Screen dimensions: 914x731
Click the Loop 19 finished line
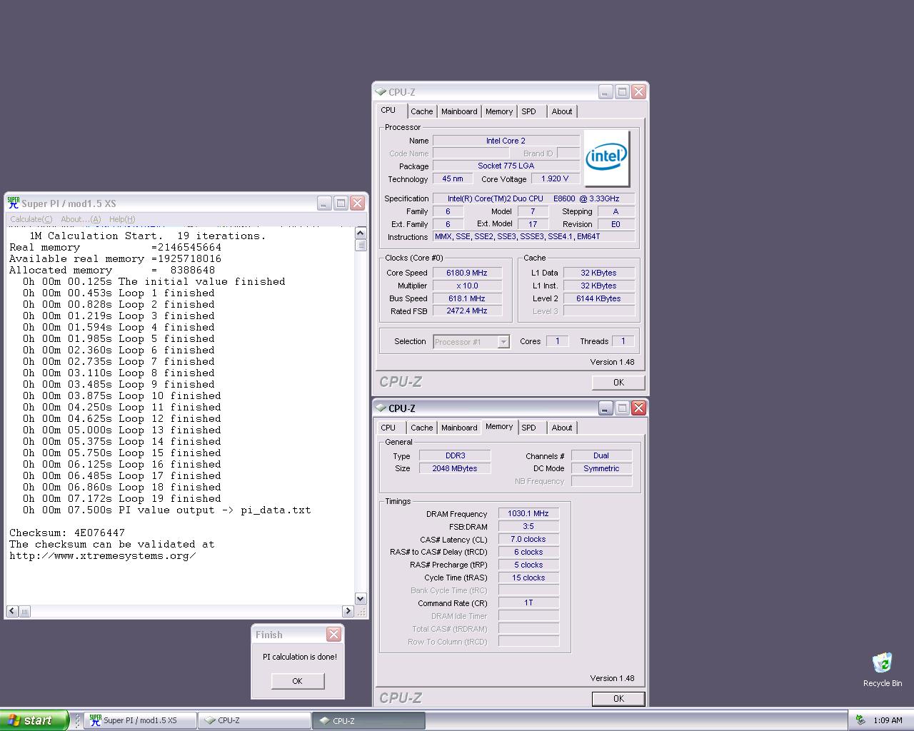click(122, 498)
